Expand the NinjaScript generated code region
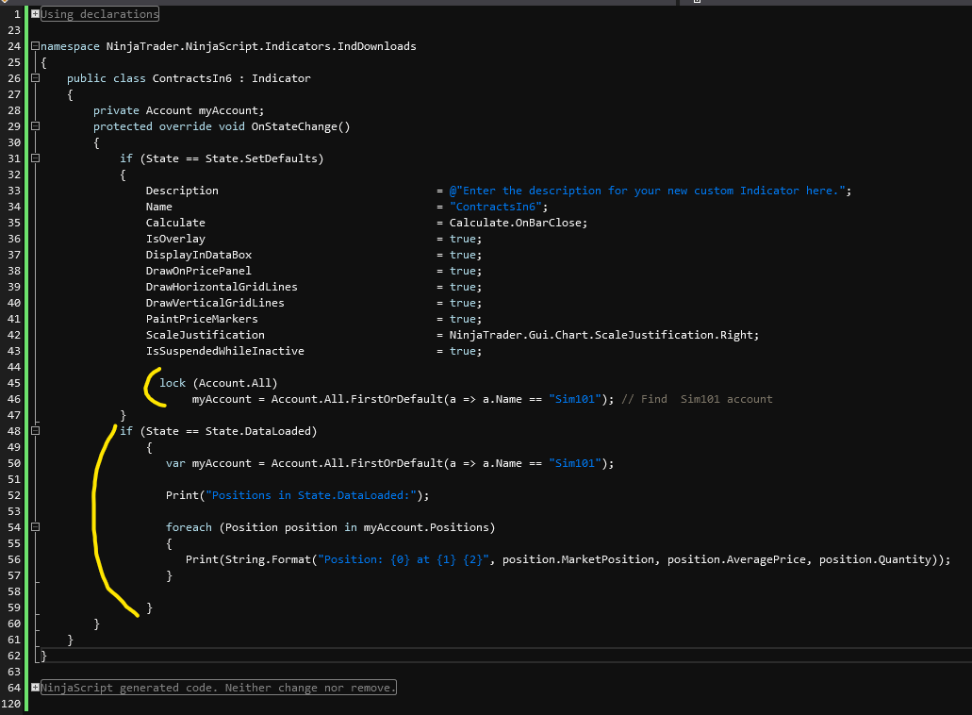This screenshot has height=715, width=972. 35,688
